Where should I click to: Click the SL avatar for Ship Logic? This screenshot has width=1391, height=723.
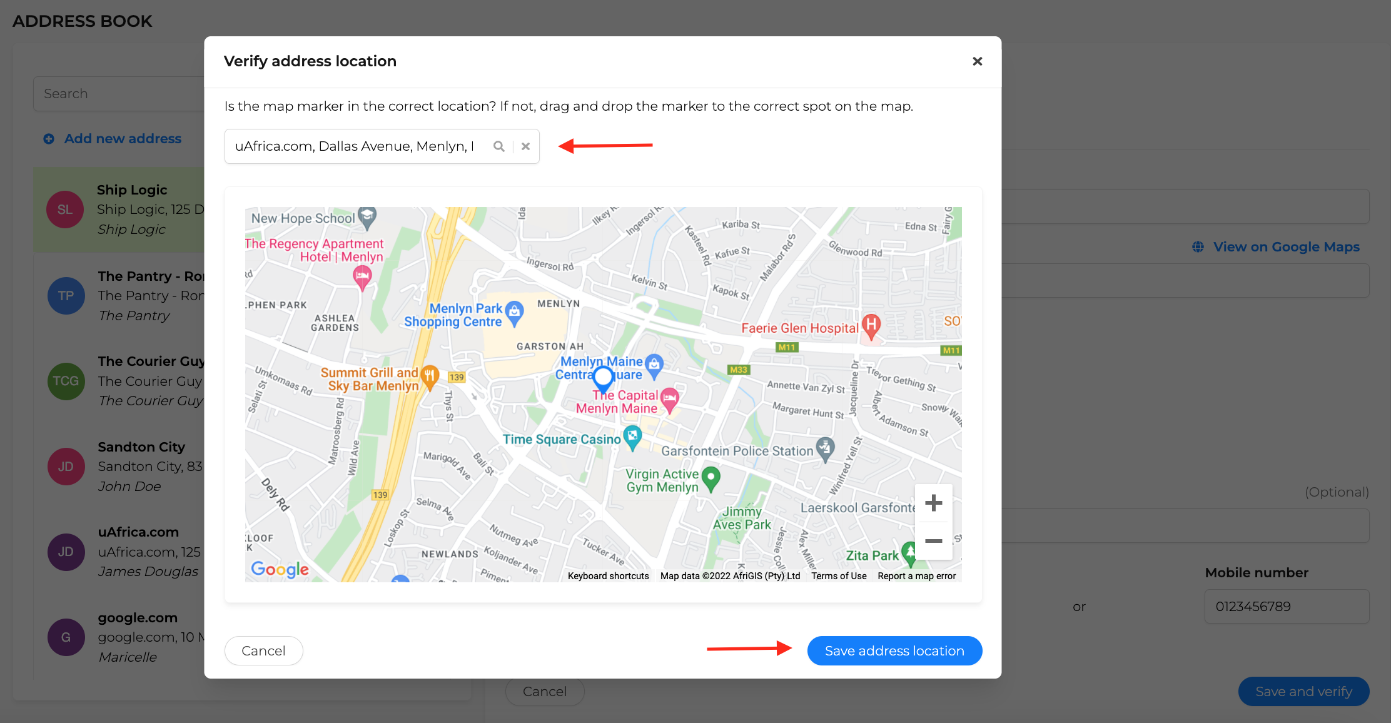[x=65, y=210]
